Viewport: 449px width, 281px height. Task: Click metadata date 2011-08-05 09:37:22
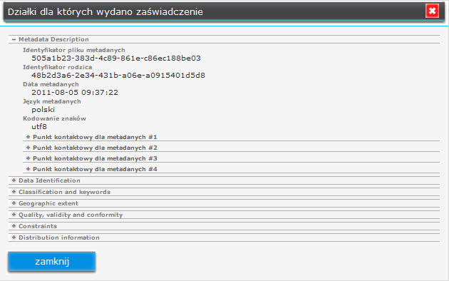coord(75,93)
